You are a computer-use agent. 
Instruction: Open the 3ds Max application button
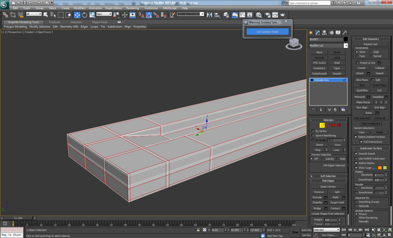4,4
